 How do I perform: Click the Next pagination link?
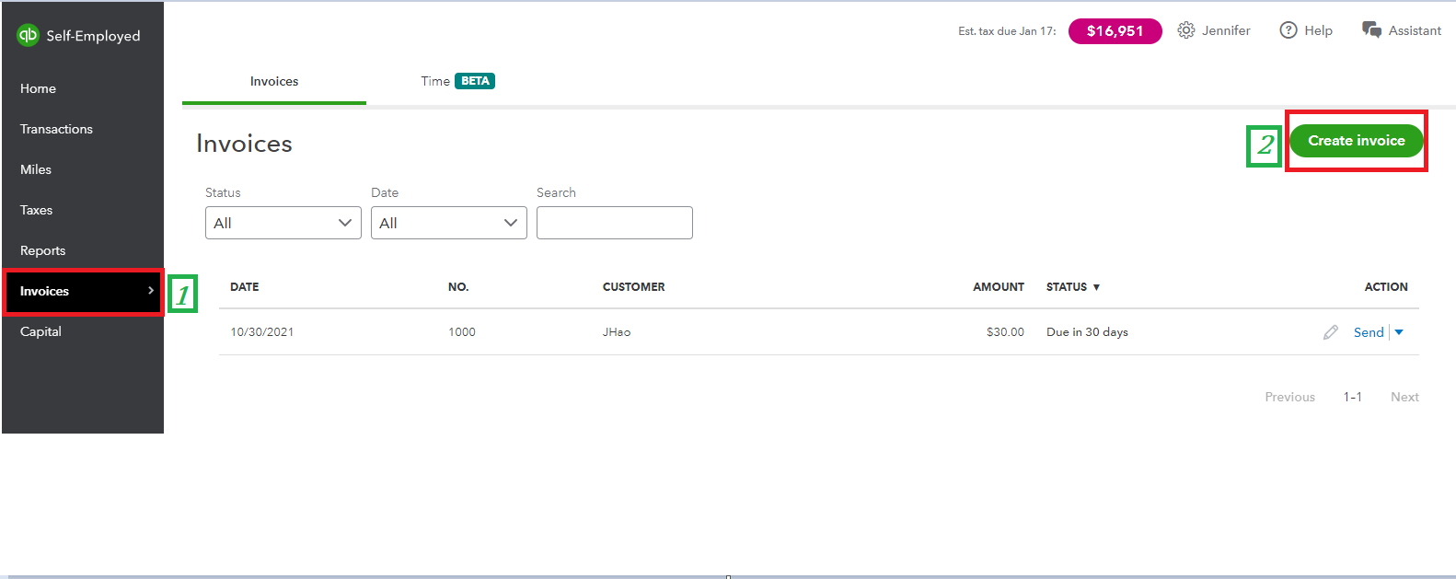point(1404,397)
